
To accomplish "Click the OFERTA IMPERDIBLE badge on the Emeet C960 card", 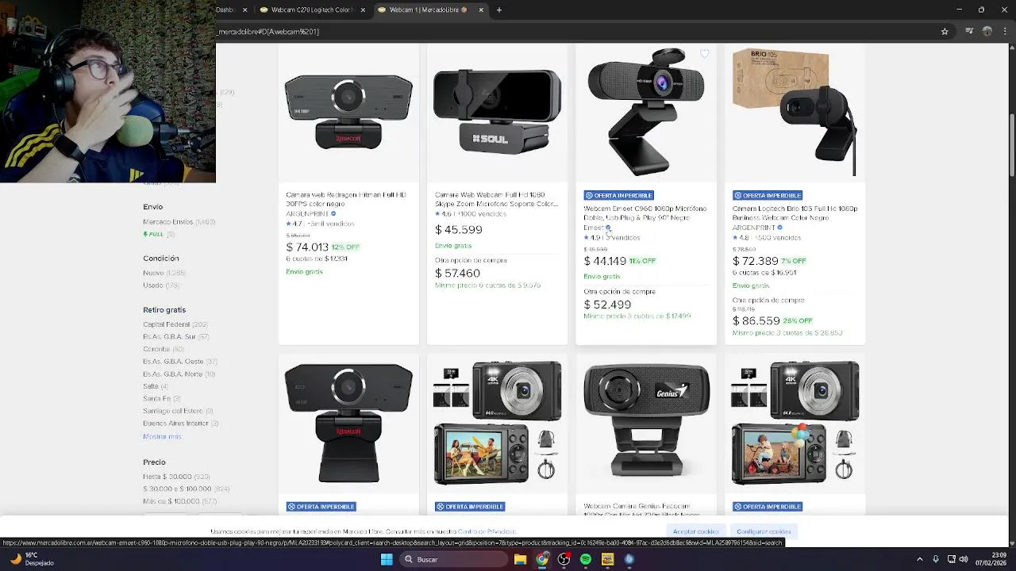I will (618, 195).
